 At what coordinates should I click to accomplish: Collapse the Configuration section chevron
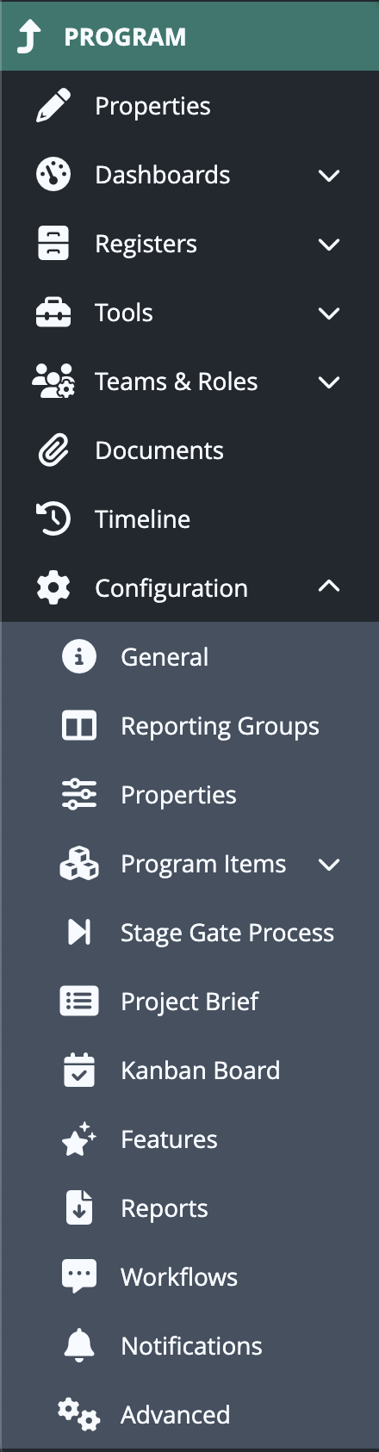tap(329, 586)
